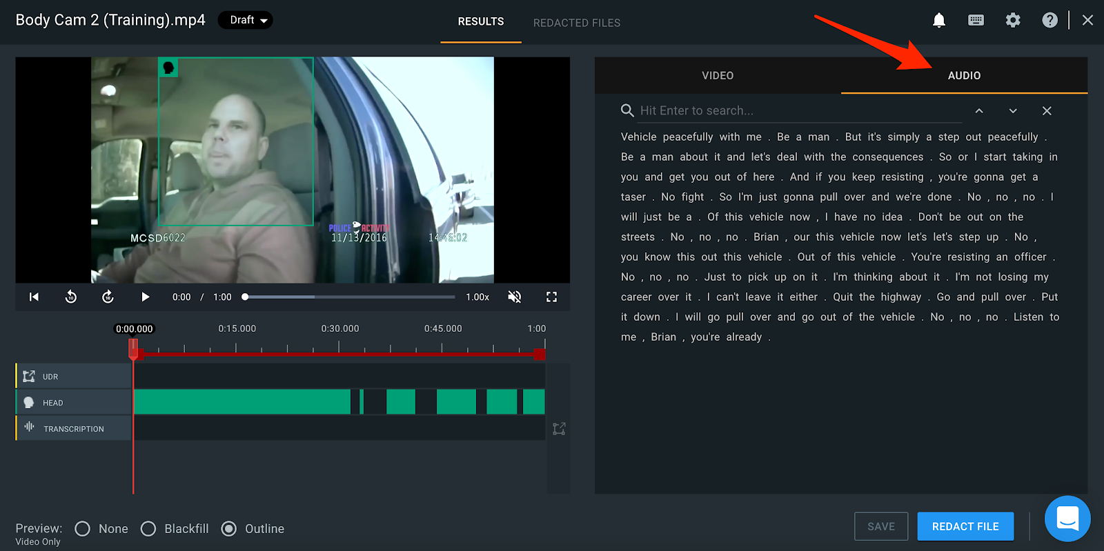Click in the transcript search field
Image resolution: width=1104 pixels, height=551 pixels.
coord(793,111)
